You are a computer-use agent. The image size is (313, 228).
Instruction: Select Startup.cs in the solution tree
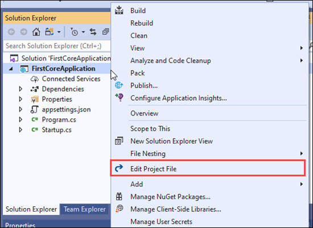click(x=56, y=130)
